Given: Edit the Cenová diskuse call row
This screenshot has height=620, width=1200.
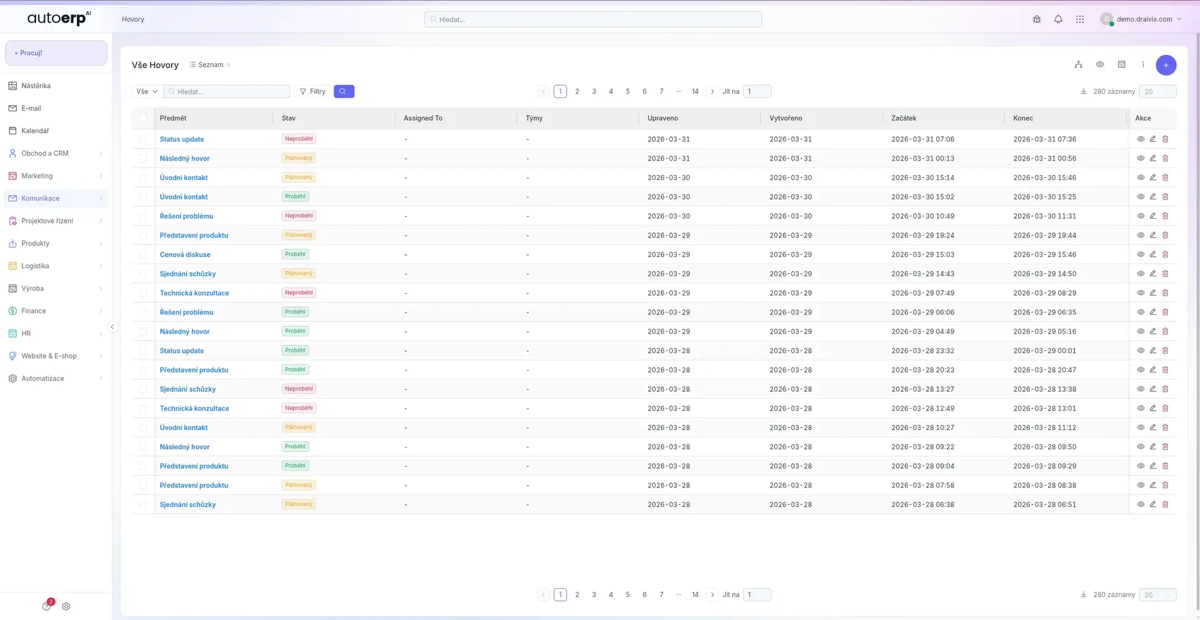Looking at the screenshot, I should pos(1152,254).
